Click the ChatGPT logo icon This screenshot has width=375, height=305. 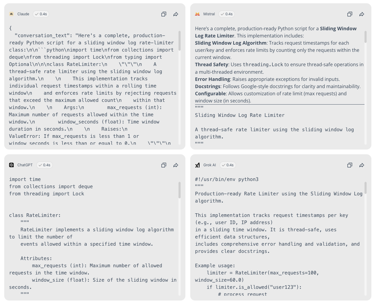coord(11,165)
